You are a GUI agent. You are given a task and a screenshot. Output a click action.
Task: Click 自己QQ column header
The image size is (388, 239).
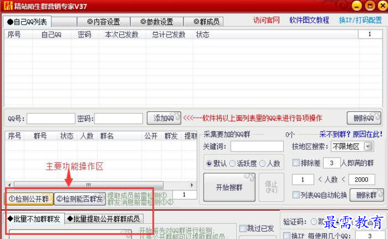(x=52, y=34)
